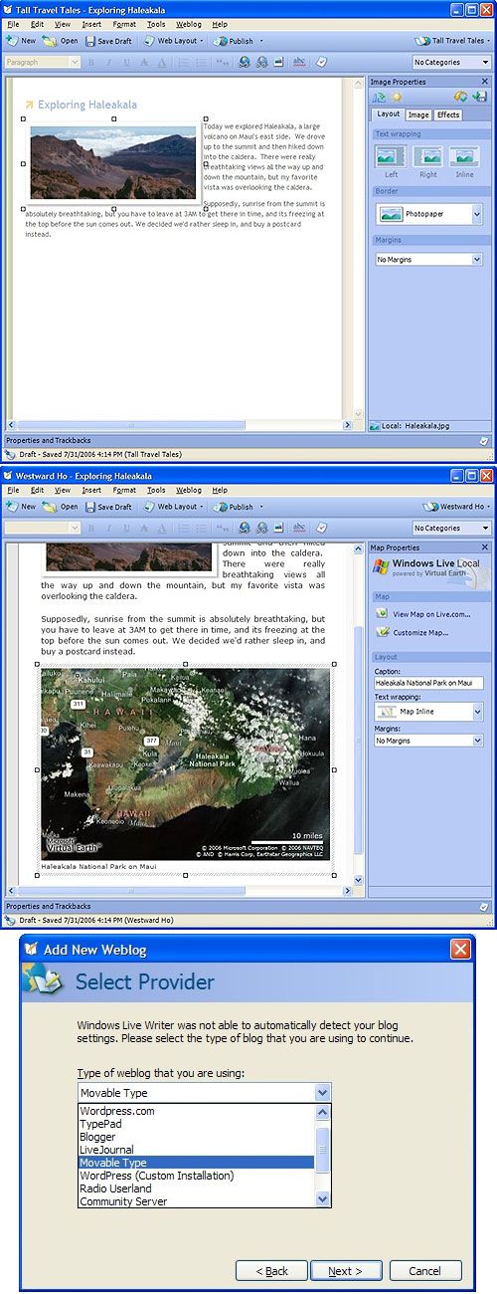
Task: Click Cancel in Add New Weblog dialog
Action: click(425, 1271)
